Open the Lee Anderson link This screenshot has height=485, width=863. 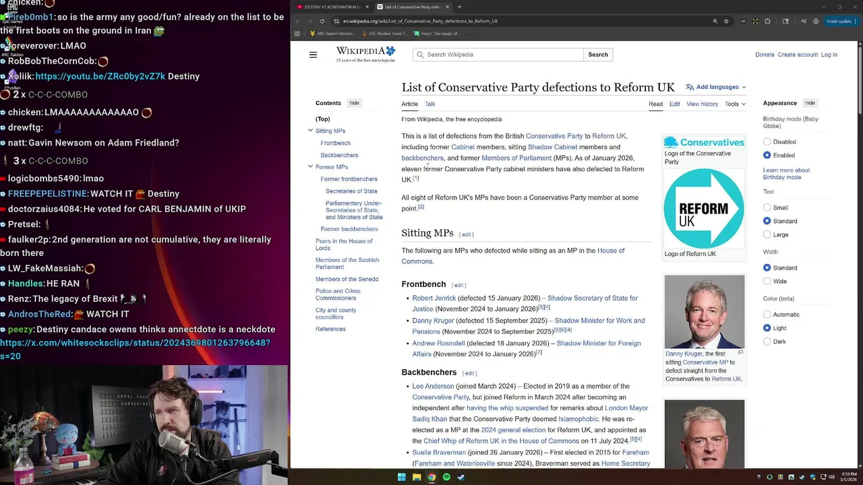tap(433, 386)
